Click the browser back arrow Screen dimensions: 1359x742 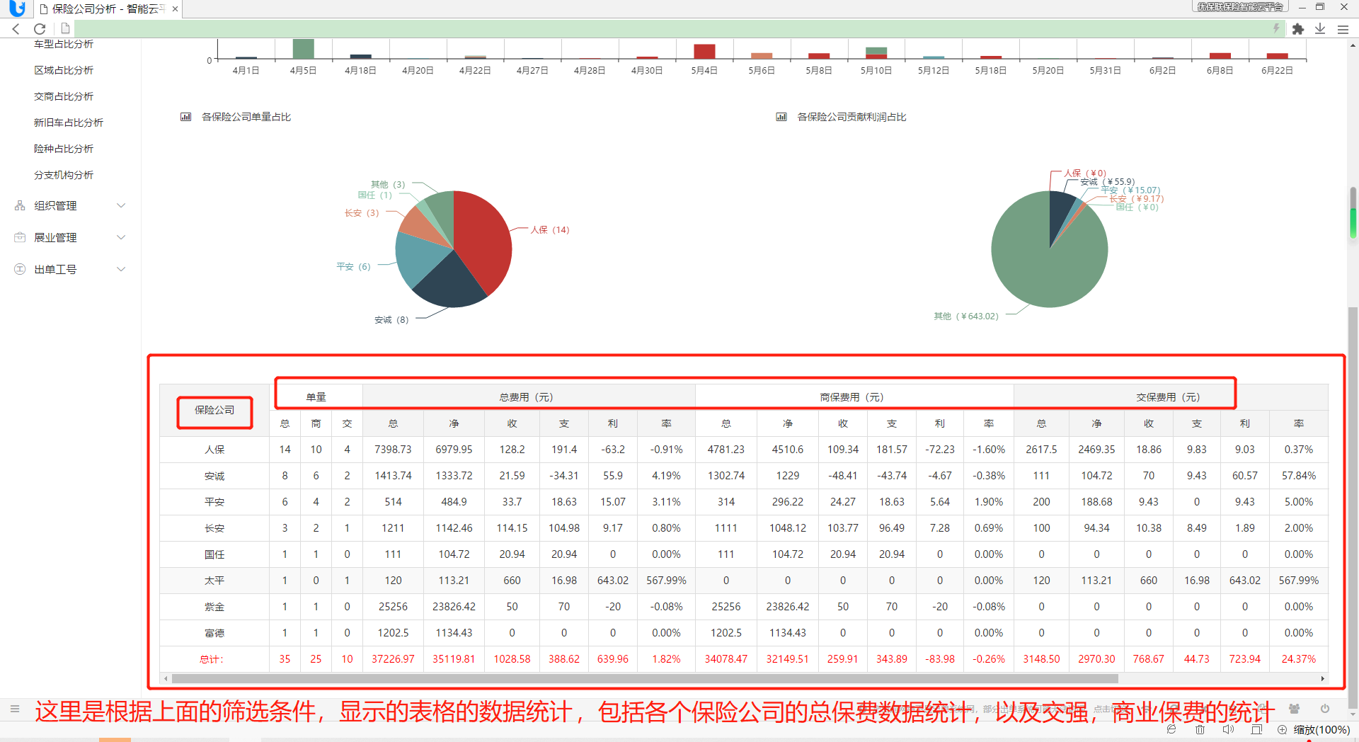pos(16,29)
